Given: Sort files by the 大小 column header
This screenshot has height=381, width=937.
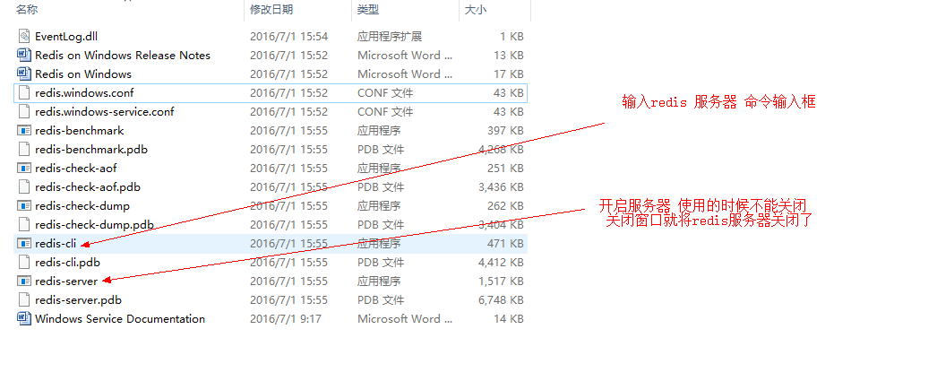Looking at the screenshot, I should coord(475,9).
